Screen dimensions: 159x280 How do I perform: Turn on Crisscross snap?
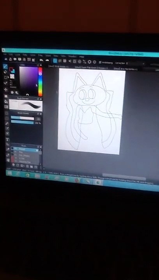pyautogui.click(x=65, y=61)
